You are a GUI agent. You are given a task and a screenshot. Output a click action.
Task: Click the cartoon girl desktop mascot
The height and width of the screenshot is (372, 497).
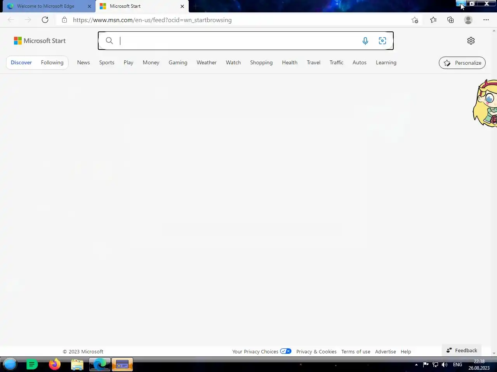point(485,103)
